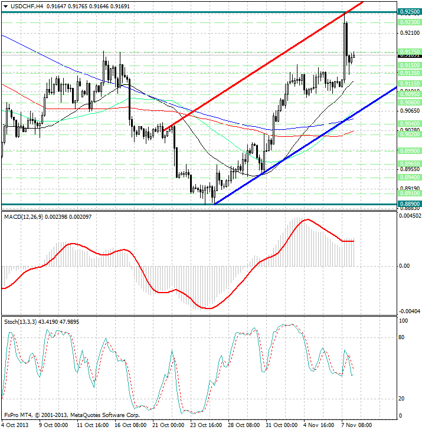Click the 0.92100 price axis value

point(410,33)
